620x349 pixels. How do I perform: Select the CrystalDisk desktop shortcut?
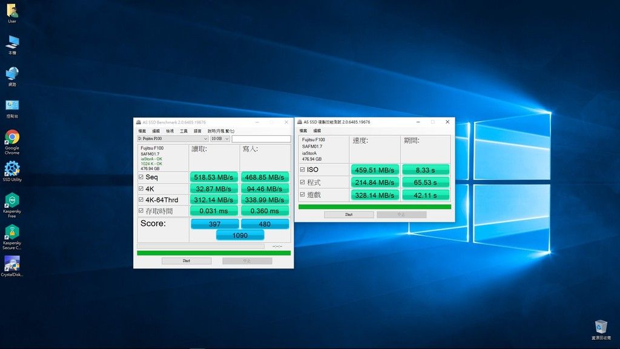[x=12, y=267]
